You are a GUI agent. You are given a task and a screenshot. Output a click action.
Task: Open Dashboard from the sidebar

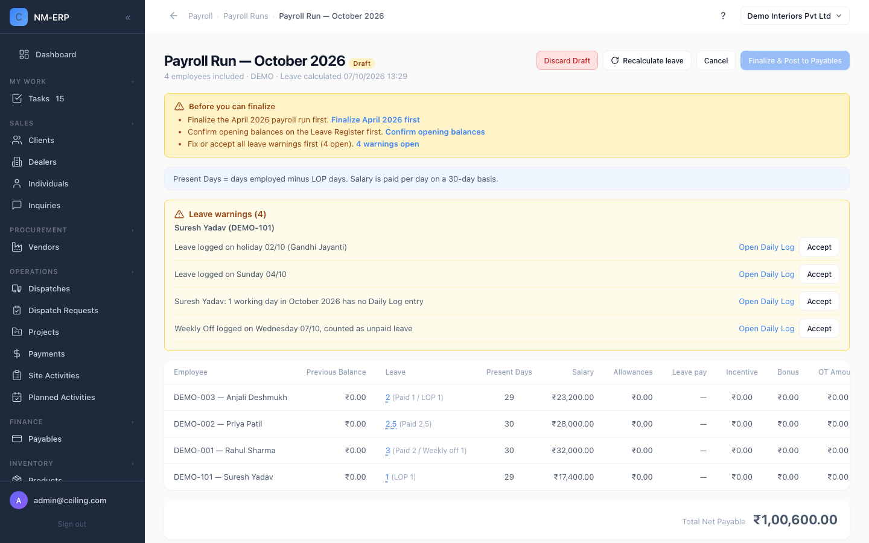pyautogui.click(x=72, y=54)
